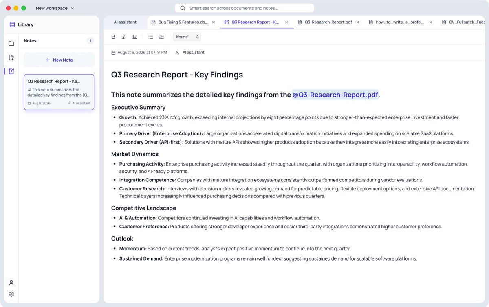The width and height of the screenshot is (489, 307).
Task: Click the add-document icon in sidebar
Action: coord(11,57)
